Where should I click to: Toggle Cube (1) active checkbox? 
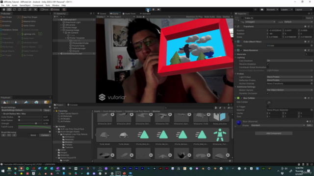[242, 18]
